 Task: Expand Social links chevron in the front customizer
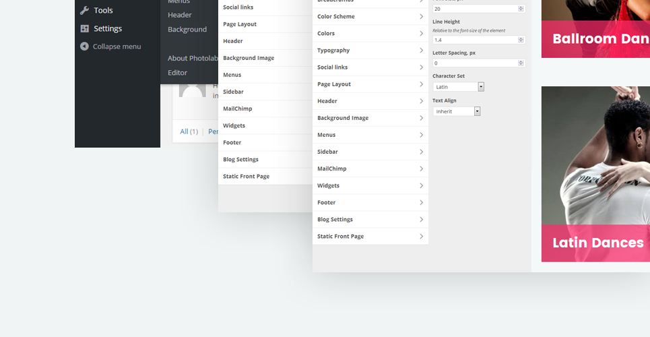[x=421, y=67]
